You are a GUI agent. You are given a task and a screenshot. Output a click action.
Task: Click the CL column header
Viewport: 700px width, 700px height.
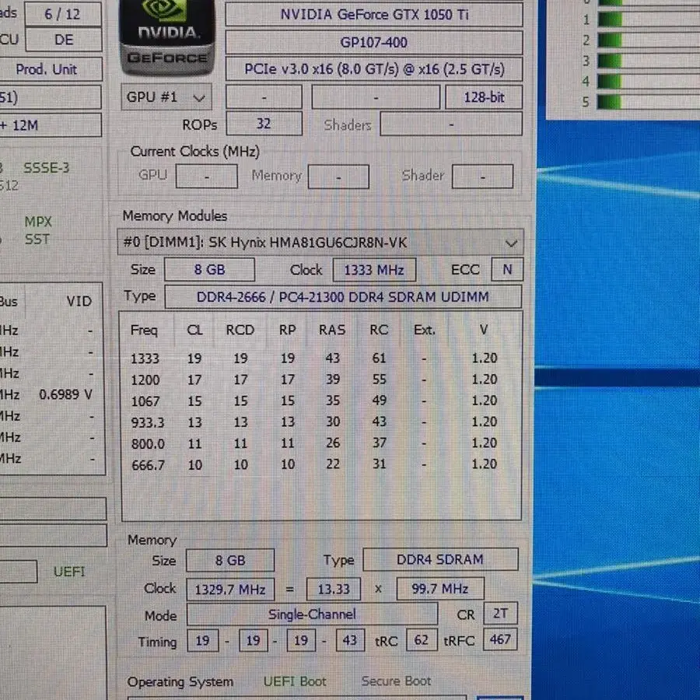(194, 330)
